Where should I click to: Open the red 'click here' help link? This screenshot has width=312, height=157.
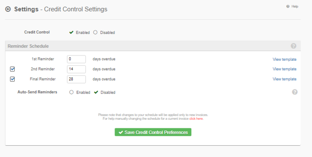pyautogui.click(x=196, y=118)
